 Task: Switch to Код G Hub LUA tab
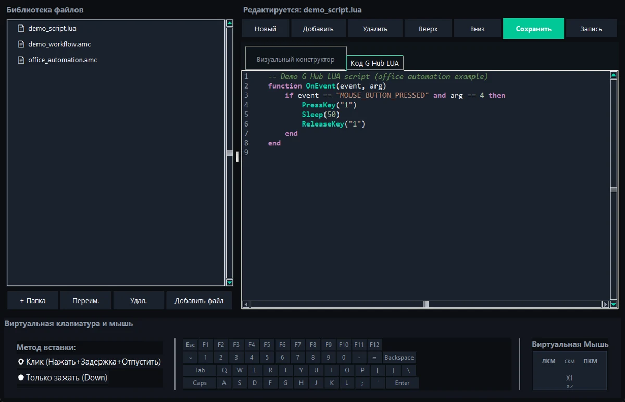click(374, 63)
